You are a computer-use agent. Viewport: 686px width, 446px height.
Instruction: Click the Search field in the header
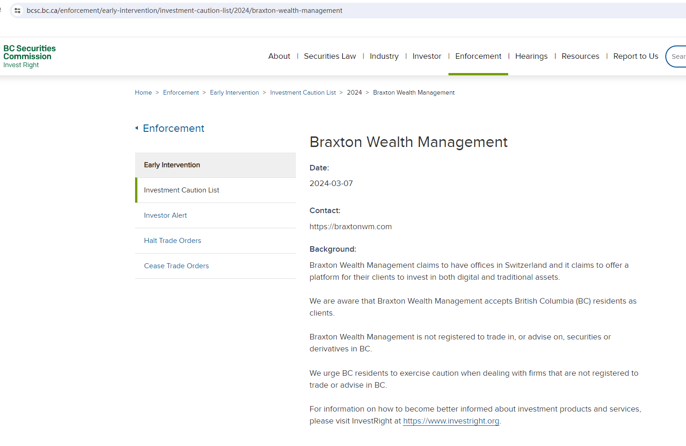click(x=676, y=56)
